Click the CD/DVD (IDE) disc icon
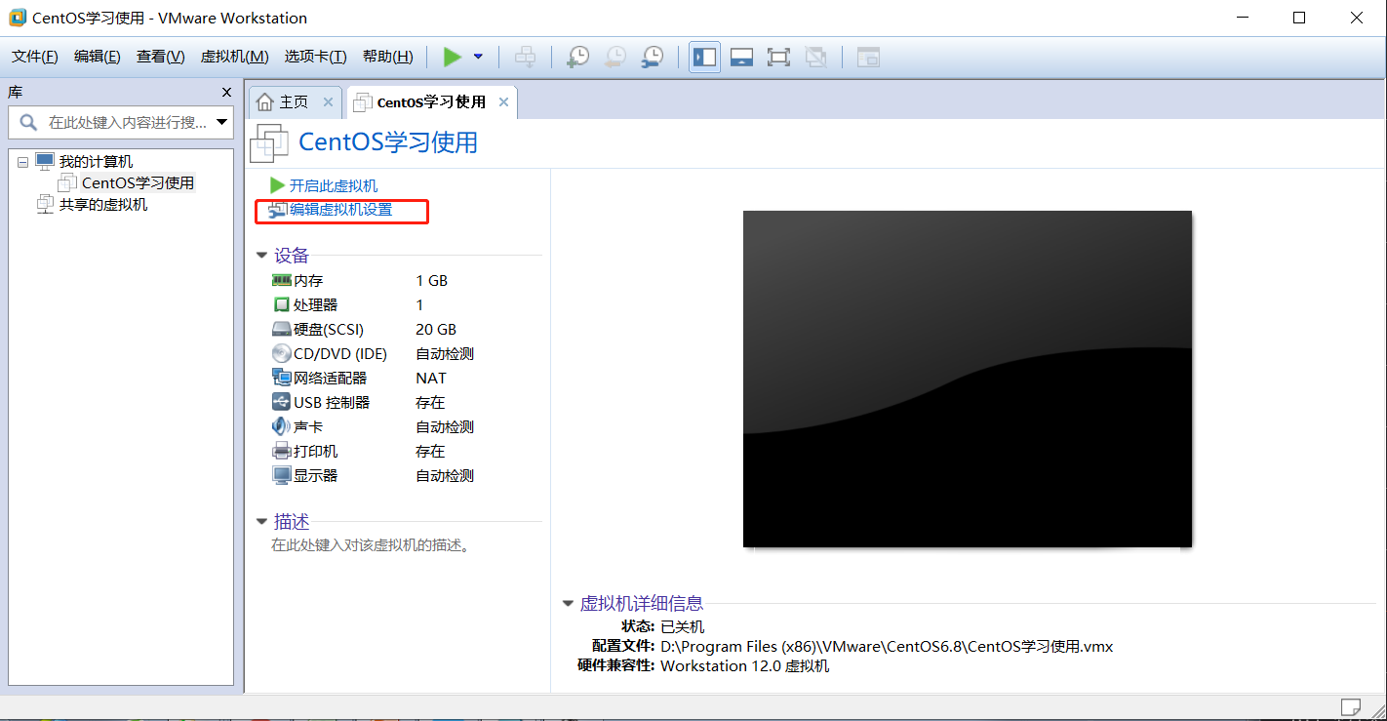This screenshot has width=1387, height=721. 282,353
